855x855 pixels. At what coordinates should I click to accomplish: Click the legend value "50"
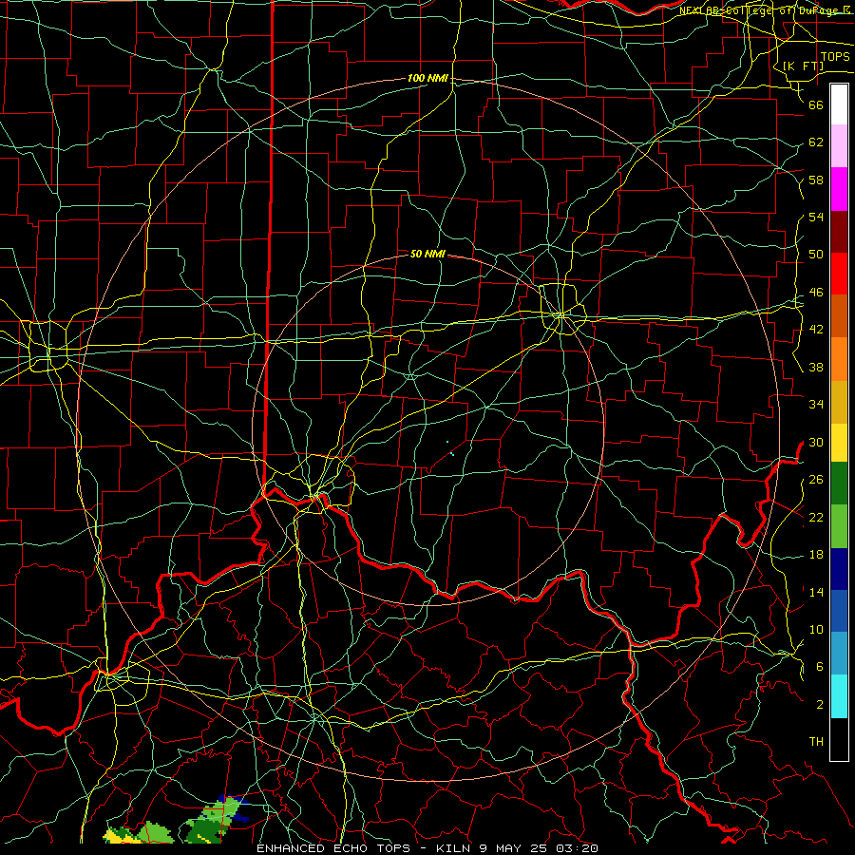(816, 254)
